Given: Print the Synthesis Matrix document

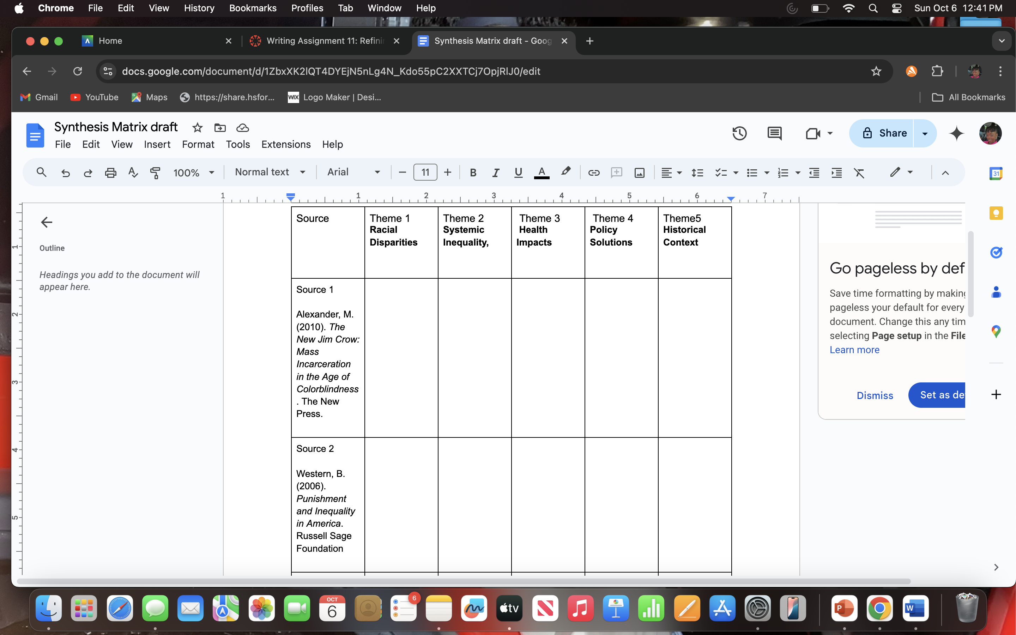Looking at the screenshot, I should tap(110, 172).
